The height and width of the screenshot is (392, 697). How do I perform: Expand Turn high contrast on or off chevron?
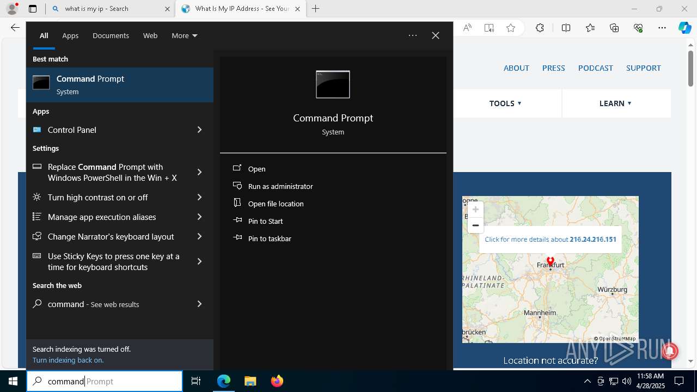pos(199,197)
